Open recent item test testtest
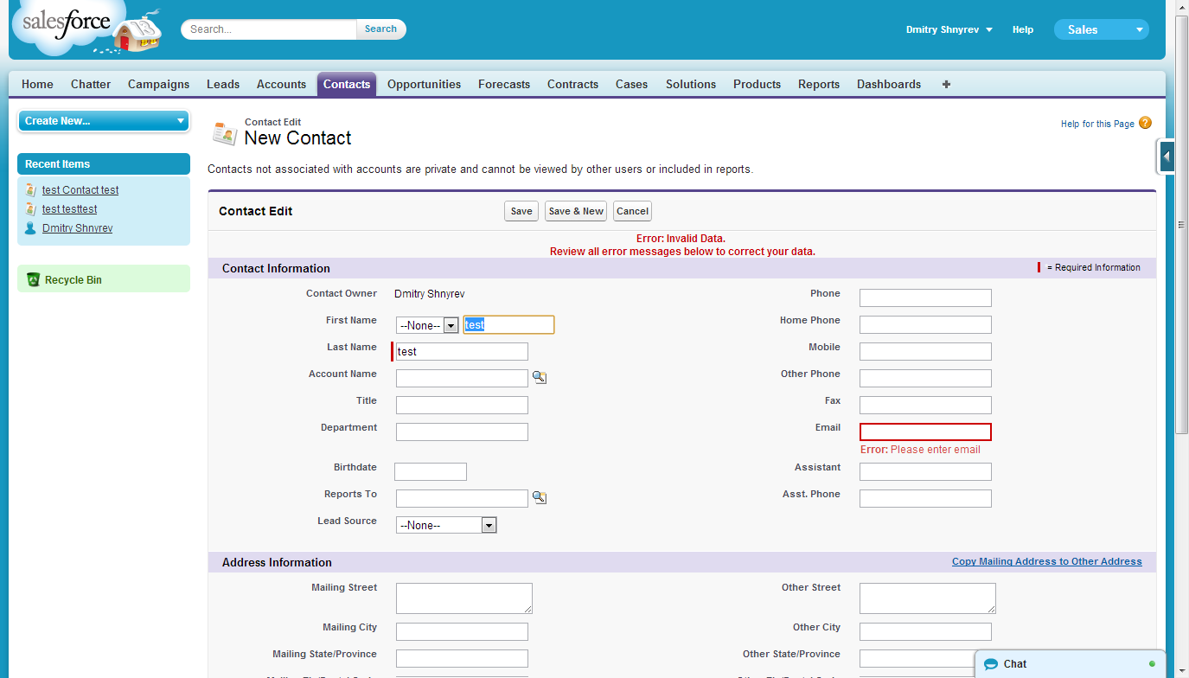1189x678 pixels. (69, 209)
